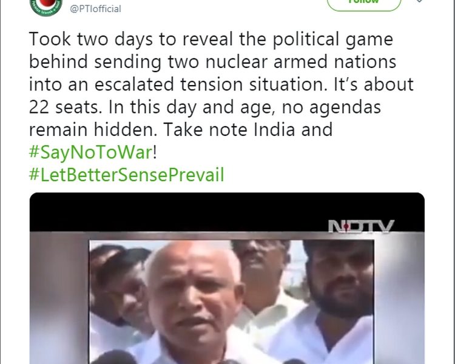This screenshot has width=455, height=364.
Task: Select the words "Take note India and"
Action: coord(248,129)
